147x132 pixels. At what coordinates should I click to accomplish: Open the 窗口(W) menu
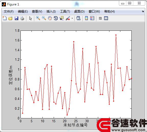click(94, 12)
